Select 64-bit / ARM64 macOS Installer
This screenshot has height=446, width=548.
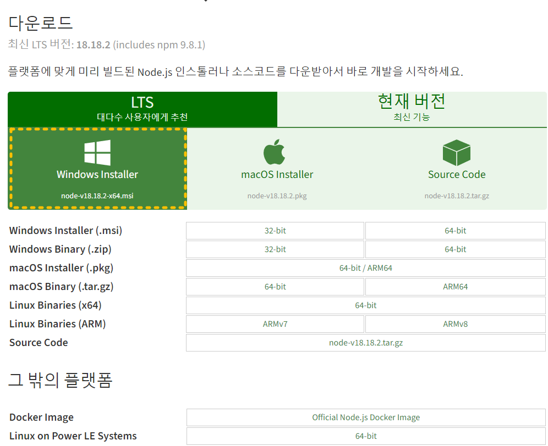365,268
